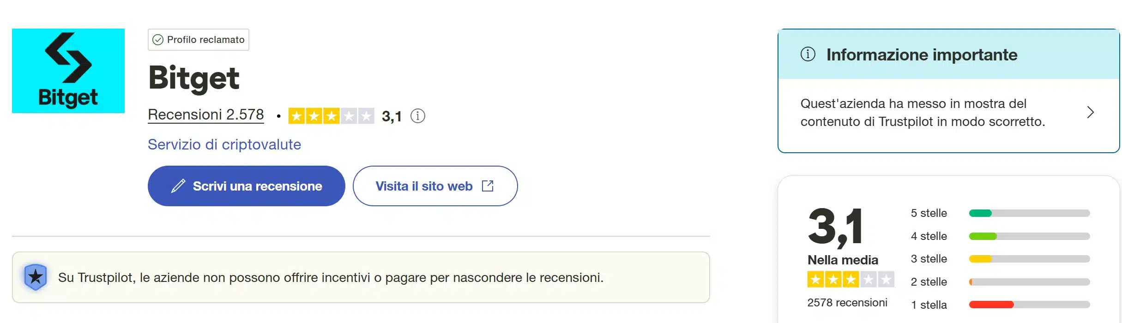
Task: Click the Trustpilot shield star icon
Action: tap(36, 277)
